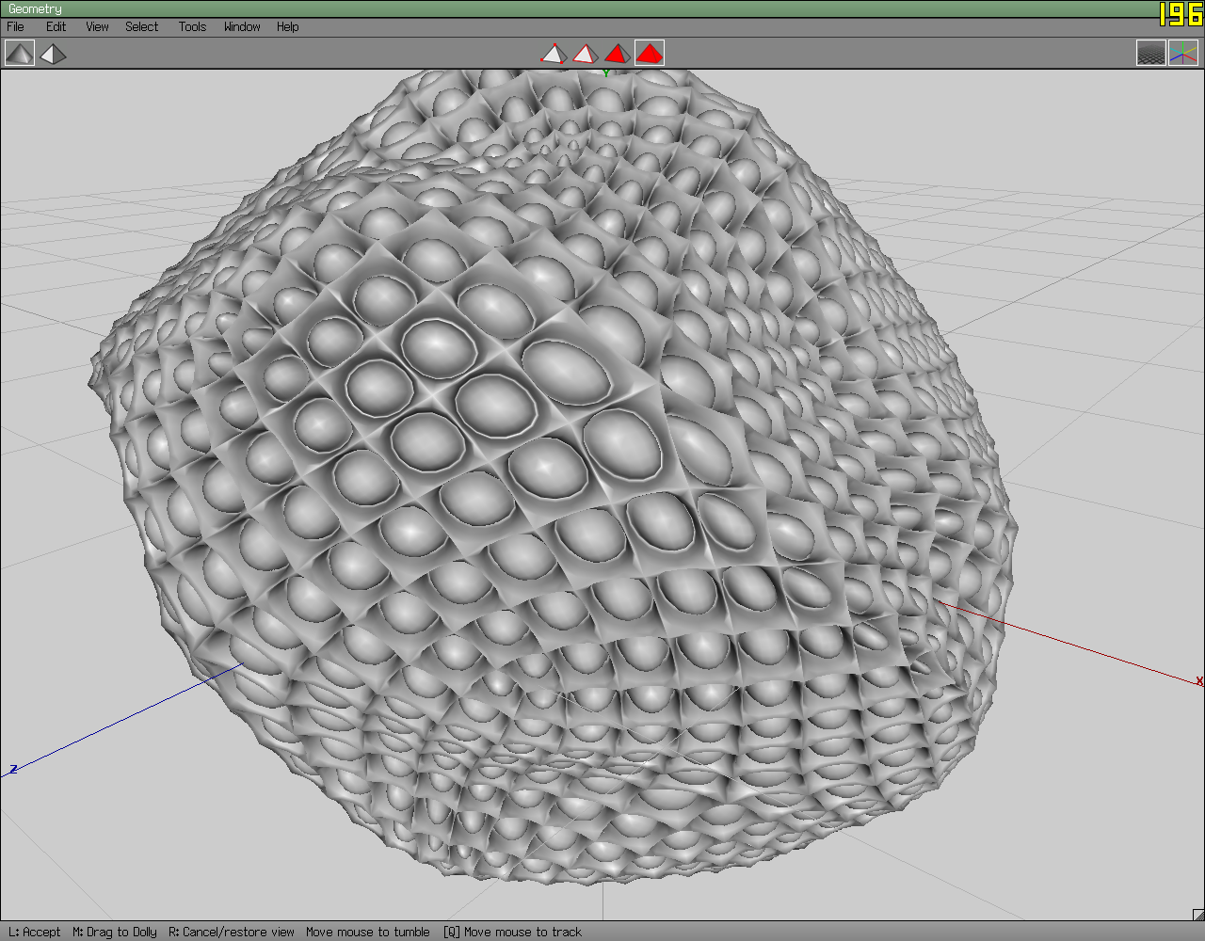Expand the Tools menu
The width and height of the screenshot is (1205, 941).
pos(192,26)
